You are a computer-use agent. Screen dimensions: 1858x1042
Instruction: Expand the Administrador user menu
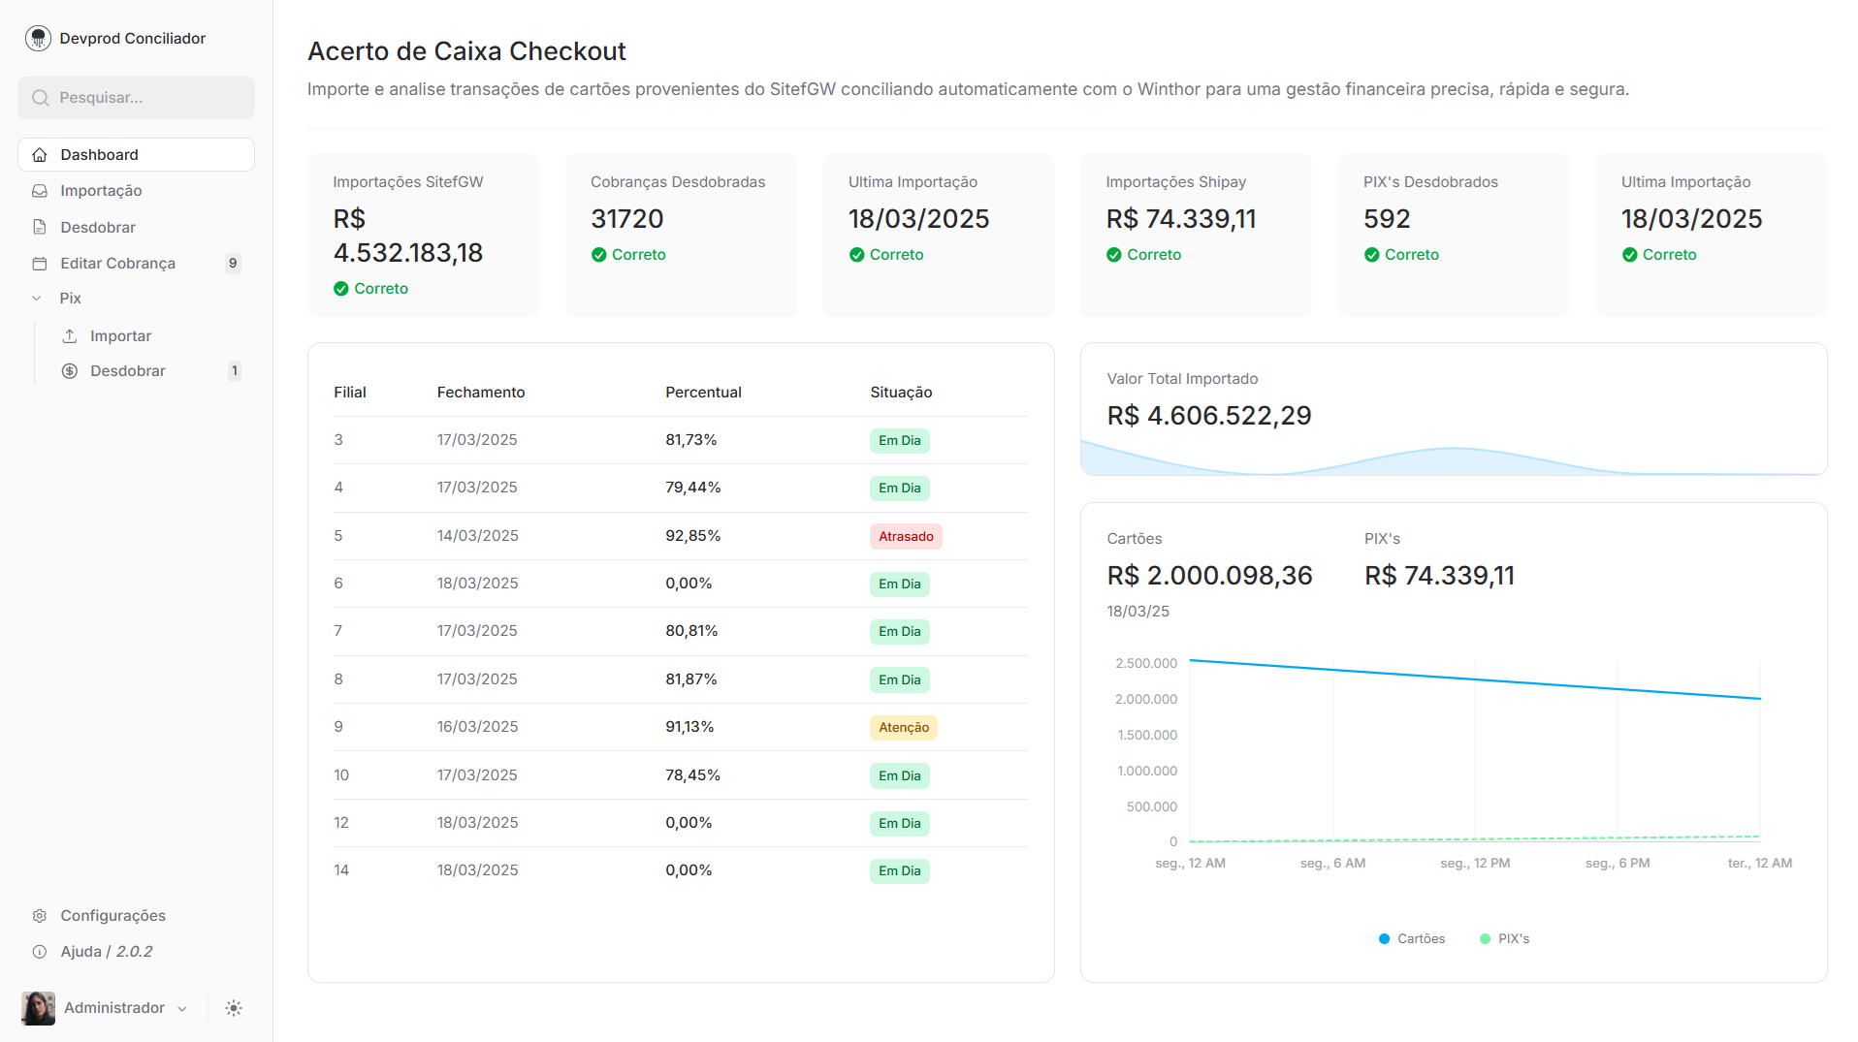tap(113, 1008)
